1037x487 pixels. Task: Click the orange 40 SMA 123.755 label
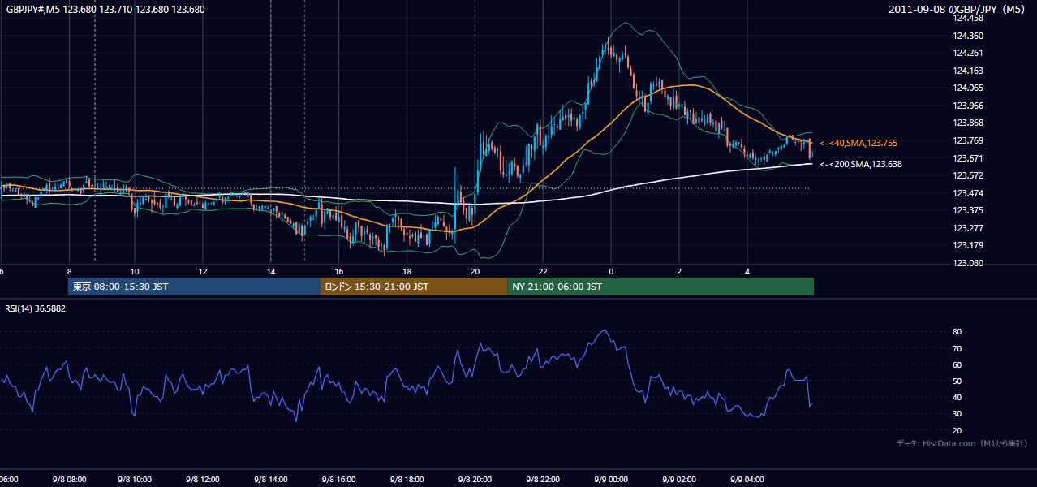[858, 143]
